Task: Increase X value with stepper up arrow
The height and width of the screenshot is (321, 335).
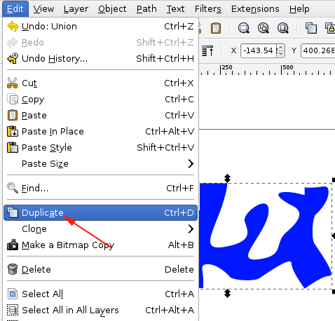Action: click(x=281, y=48)
